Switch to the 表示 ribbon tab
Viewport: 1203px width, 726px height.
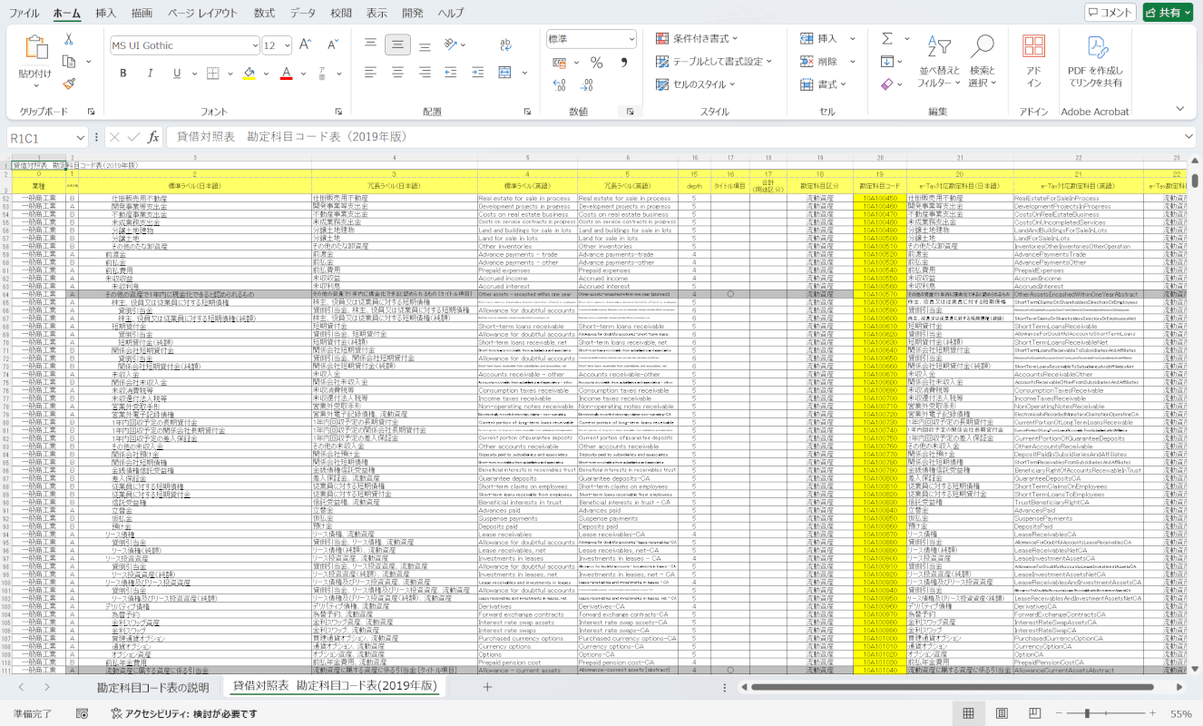377,14
